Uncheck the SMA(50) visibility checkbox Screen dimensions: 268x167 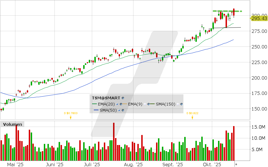click(119, 110)
